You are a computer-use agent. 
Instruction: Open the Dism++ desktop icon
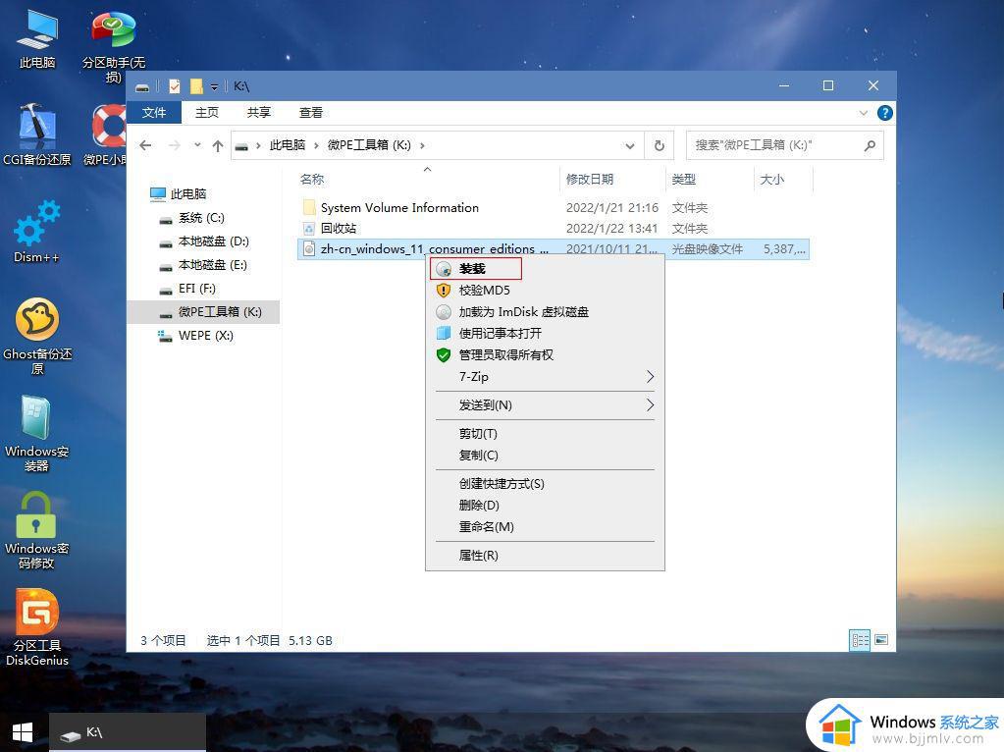coord(37,232)
